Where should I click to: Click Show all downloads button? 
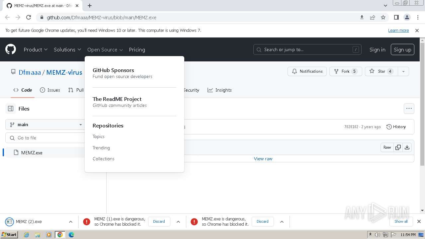coord(401,221)
